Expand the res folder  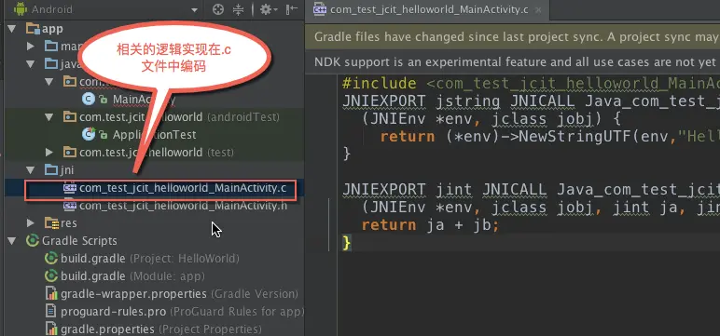[30, 223]
